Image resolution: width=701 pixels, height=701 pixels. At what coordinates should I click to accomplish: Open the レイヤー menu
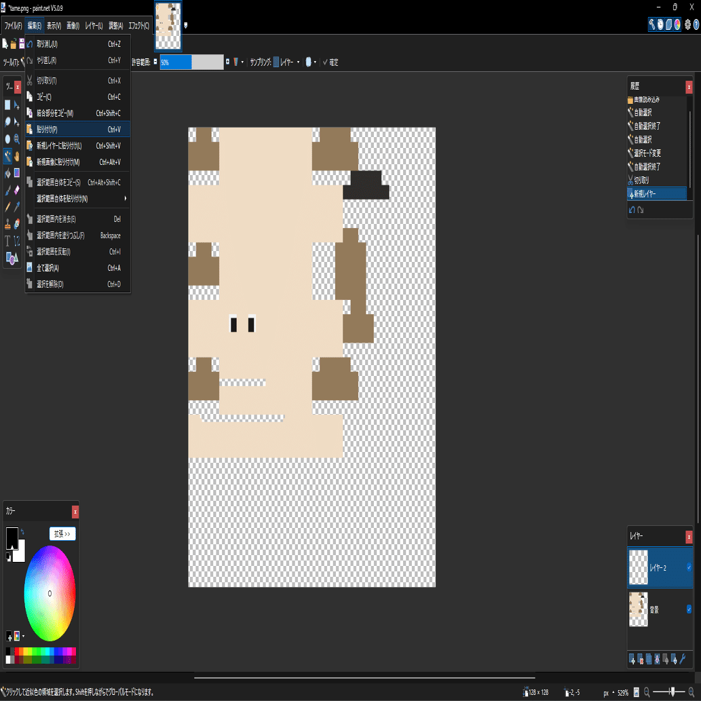[x=94, y=26]
